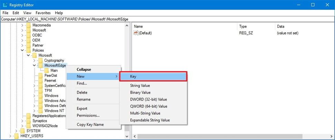This screenshot has height=140, width=335.
Task: Open the Help menu
Action: [59, 13]
